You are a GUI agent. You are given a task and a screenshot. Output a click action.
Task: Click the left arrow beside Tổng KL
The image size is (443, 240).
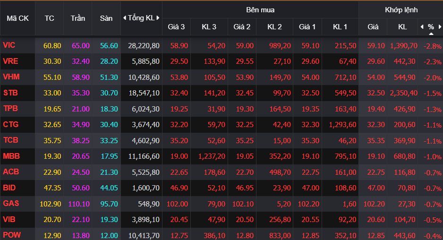coord(125,18)
